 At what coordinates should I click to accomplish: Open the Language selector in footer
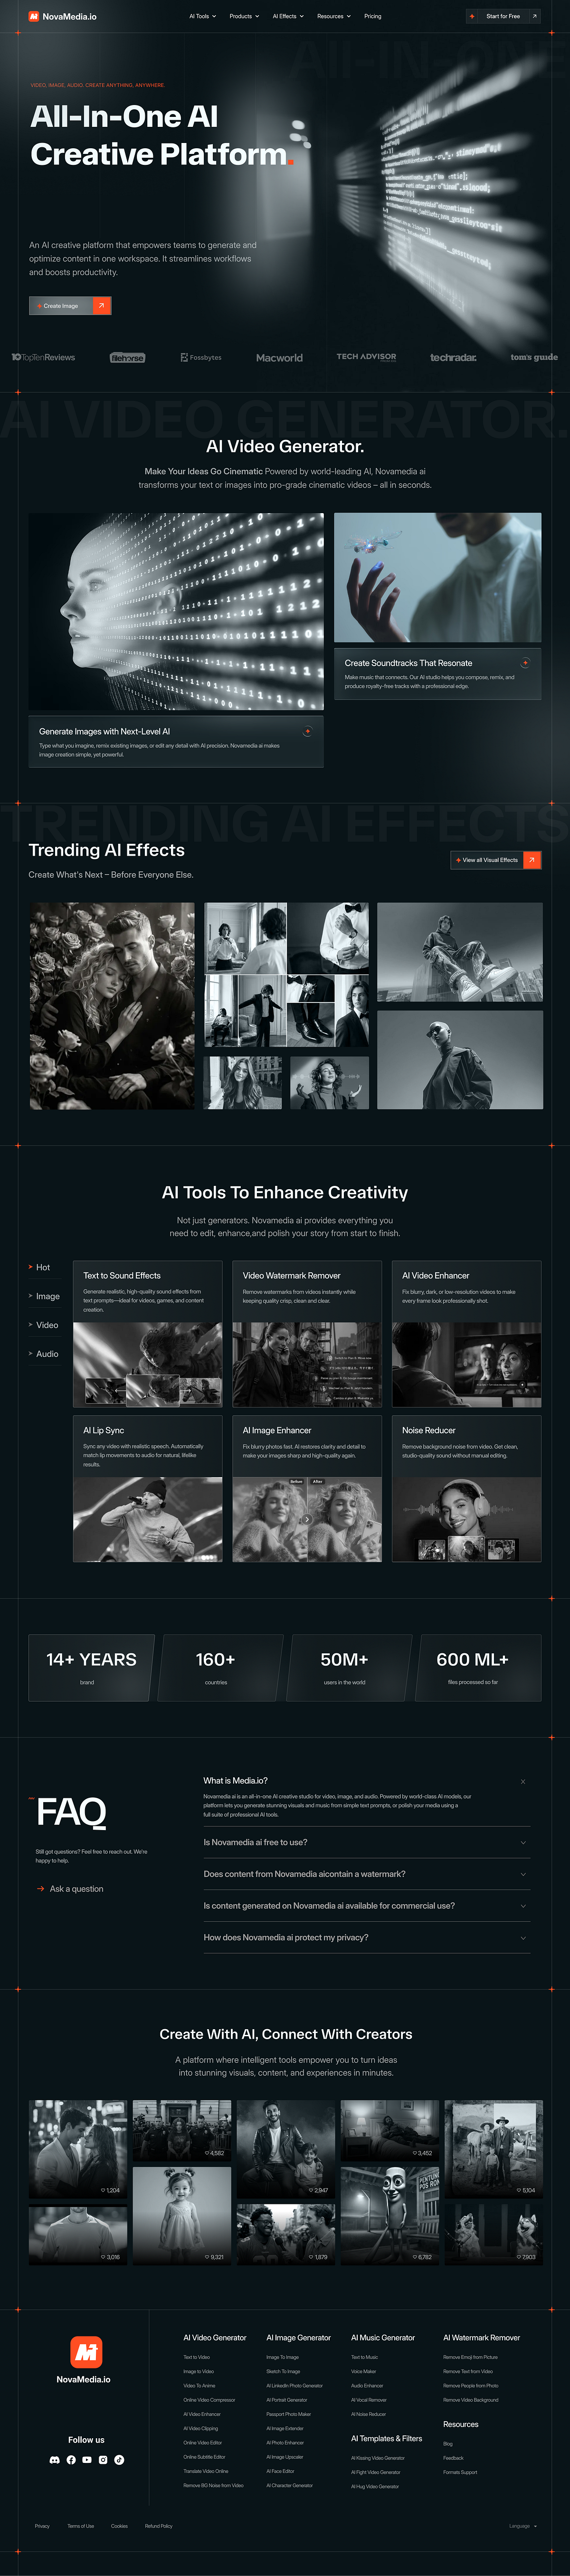click(523, 2526)
